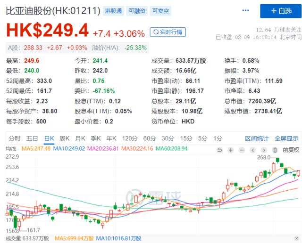Click the 52周最低 value 161.7
The width and height of the screenshot is (302, 243).
tap(44, 91)
